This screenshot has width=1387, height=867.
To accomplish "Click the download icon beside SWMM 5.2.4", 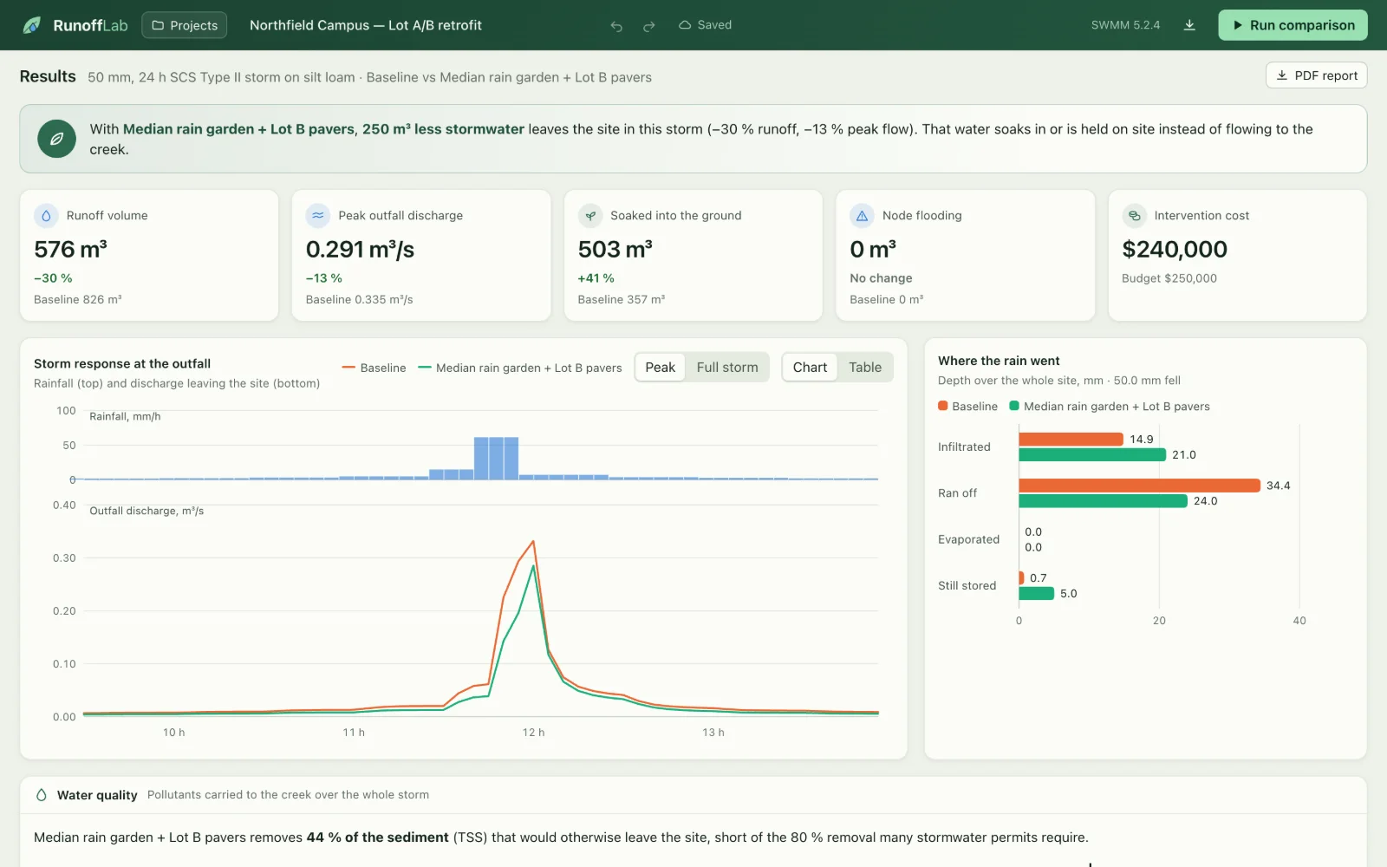I will tap(1189, 25).
